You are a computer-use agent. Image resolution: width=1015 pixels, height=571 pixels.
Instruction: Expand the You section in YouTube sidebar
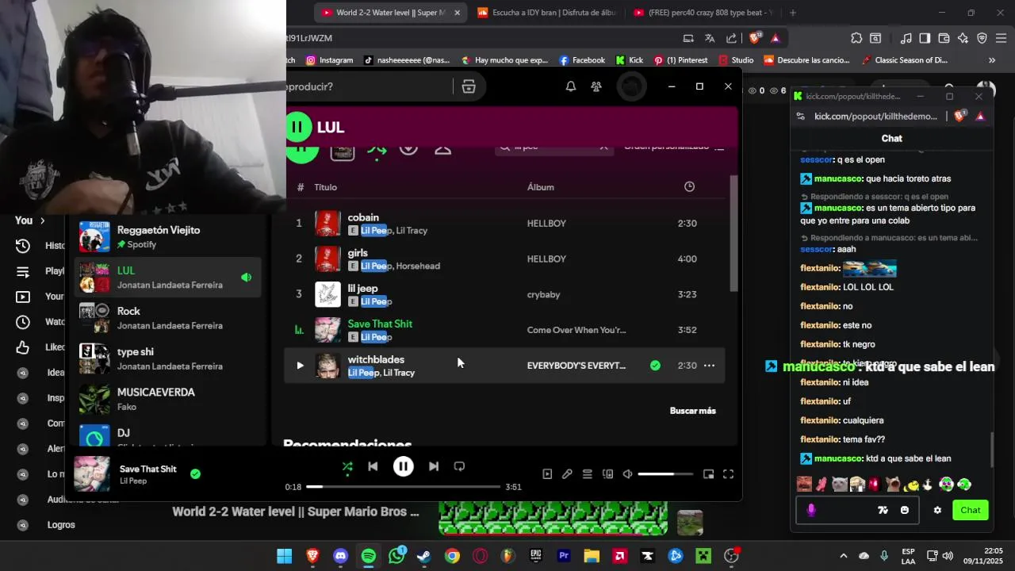coord(30,220)
